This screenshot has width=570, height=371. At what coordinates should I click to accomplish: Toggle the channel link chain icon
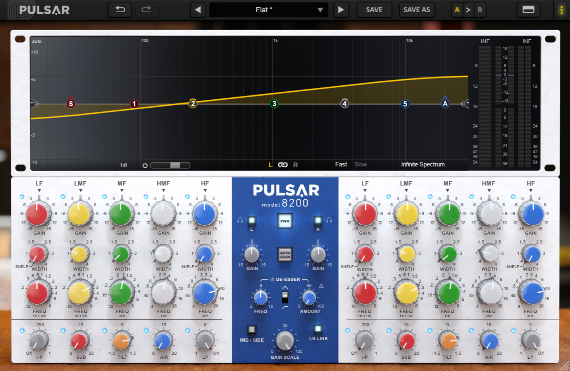coord(283,165)
